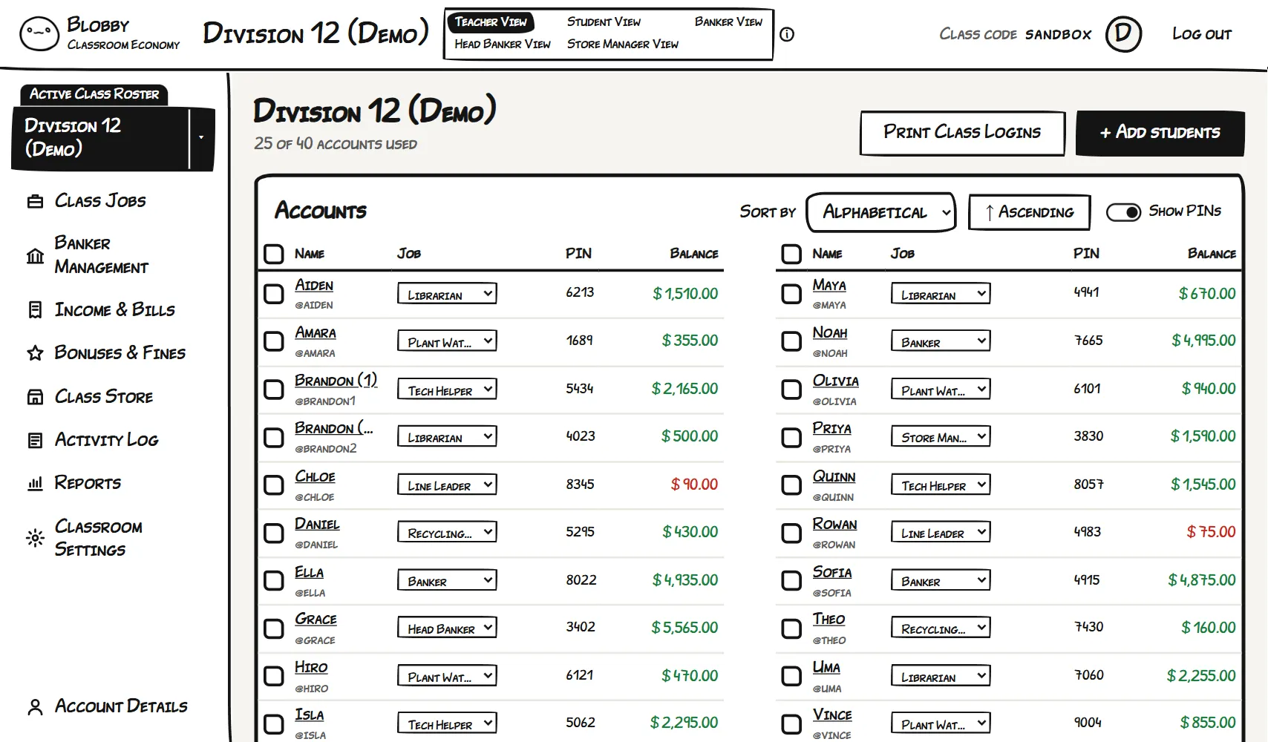Click the Classroom Settings gear icon
This screenshot has width=1268, height=742.
(x=35, y=538)
